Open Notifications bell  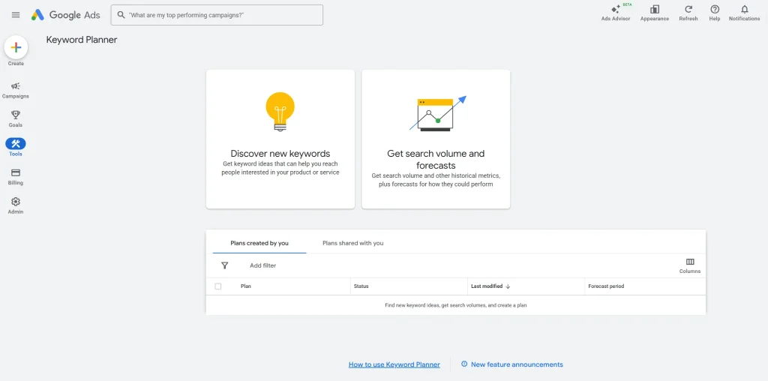point(745,13)
